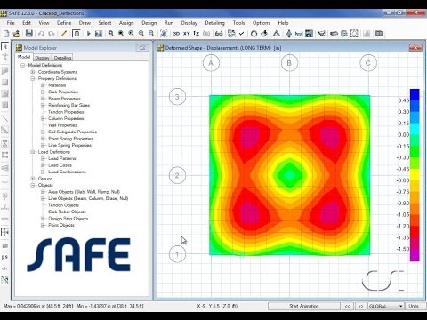Collapse the Property Definitions node
The image size is (427, 320).
(33, 78)
